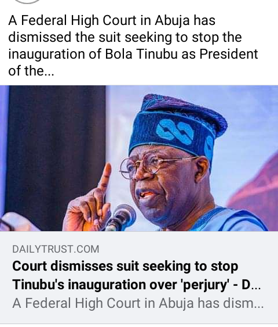
Task: Tap the microphone in the article photo
Action: tap(121, 217)
